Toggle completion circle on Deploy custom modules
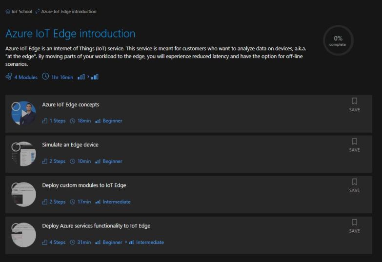The image size is (382, 262). pos(16,187)
